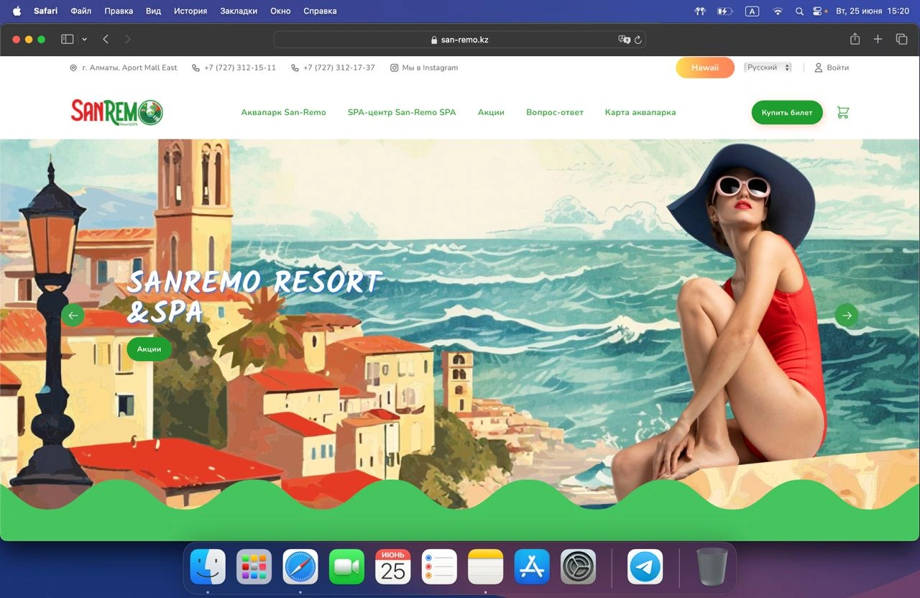Open Finder from the Dock
The width and height of the screenshot is (920, 598).
tap(208, 567)
